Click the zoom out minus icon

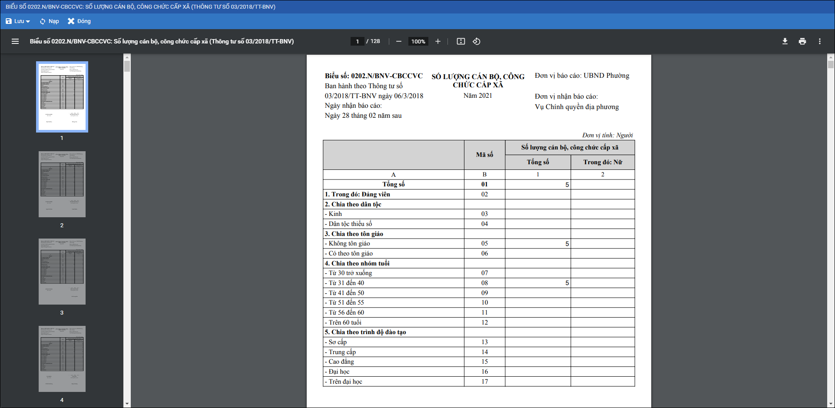(398, 41)
